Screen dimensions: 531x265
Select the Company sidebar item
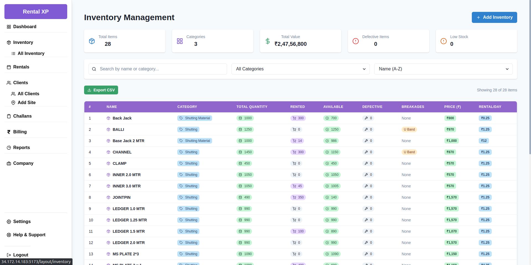click(x=23, y=163)
